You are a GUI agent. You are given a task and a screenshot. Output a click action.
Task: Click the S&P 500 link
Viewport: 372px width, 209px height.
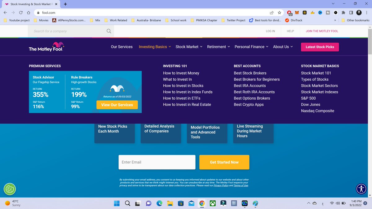point(308,98)
